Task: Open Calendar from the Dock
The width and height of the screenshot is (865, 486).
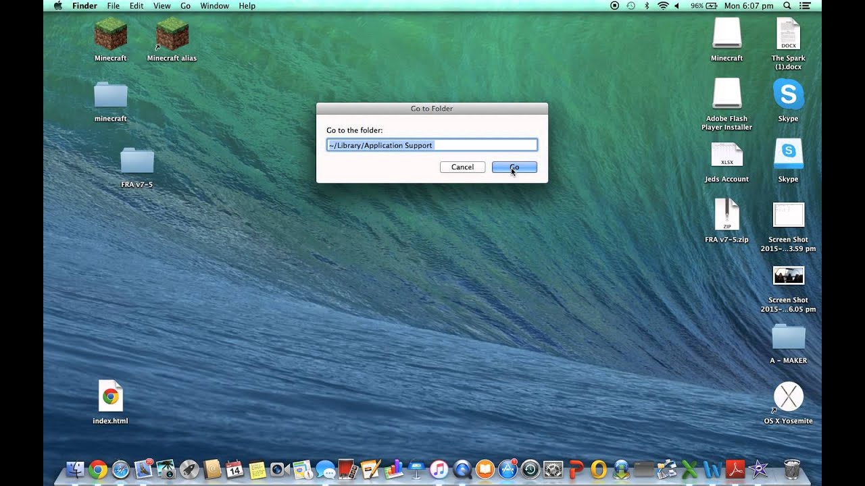Action: pyautogui.click(x=234, y=469)
